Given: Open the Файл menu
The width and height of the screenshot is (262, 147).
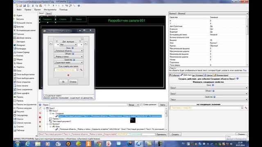Looking at the screenshot, I should point(19,10).
